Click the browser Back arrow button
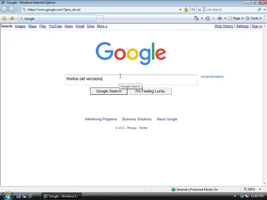Viewport: 267px width, 200px height. [4, 10]
